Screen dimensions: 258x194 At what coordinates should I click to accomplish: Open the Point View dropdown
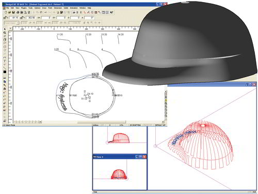pos(11,23)
